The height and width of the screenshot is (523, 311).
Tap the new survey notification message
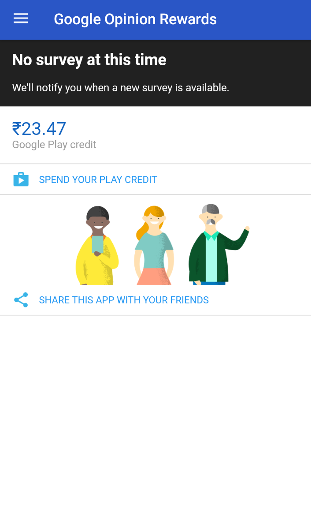click(121, 88)
